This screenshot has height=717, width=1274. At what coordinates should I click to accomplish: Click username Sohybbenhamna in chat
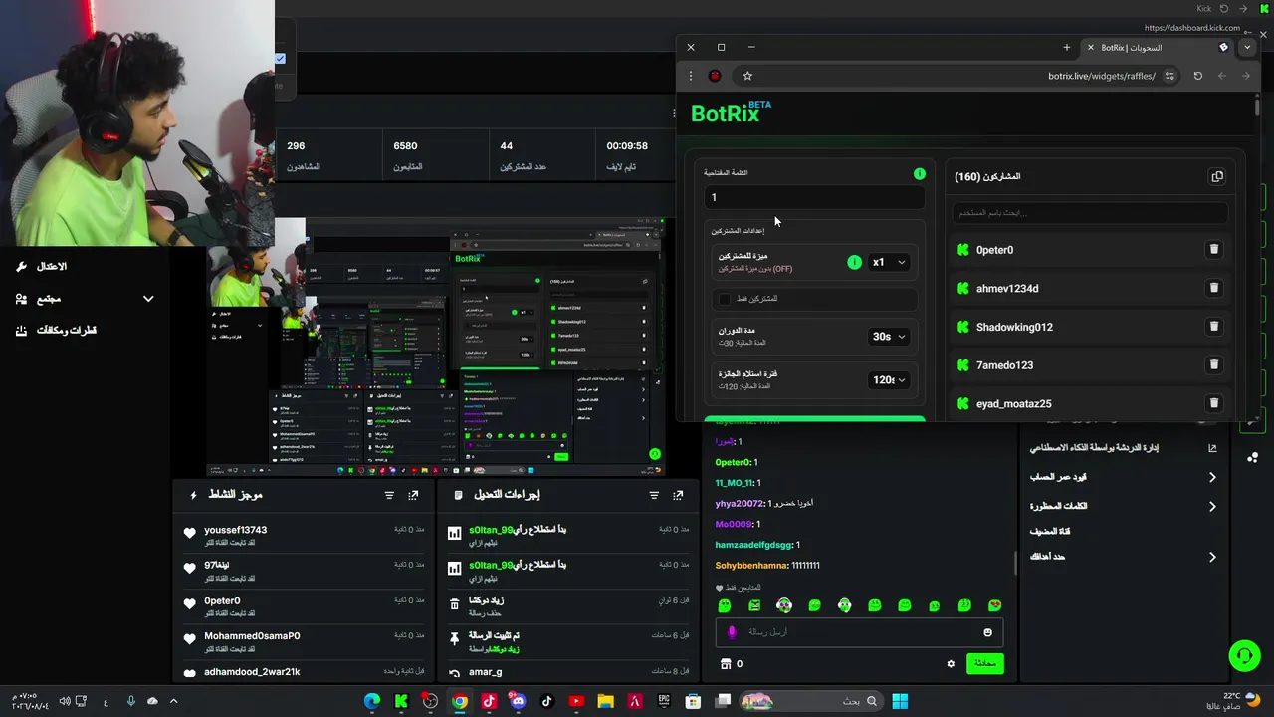pyautogui.click(x=751, y=566)
